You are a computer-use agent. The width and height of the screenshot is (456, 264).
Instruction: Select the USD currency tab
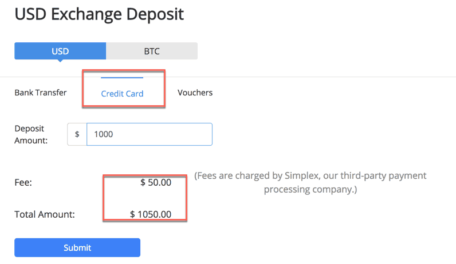60,51
